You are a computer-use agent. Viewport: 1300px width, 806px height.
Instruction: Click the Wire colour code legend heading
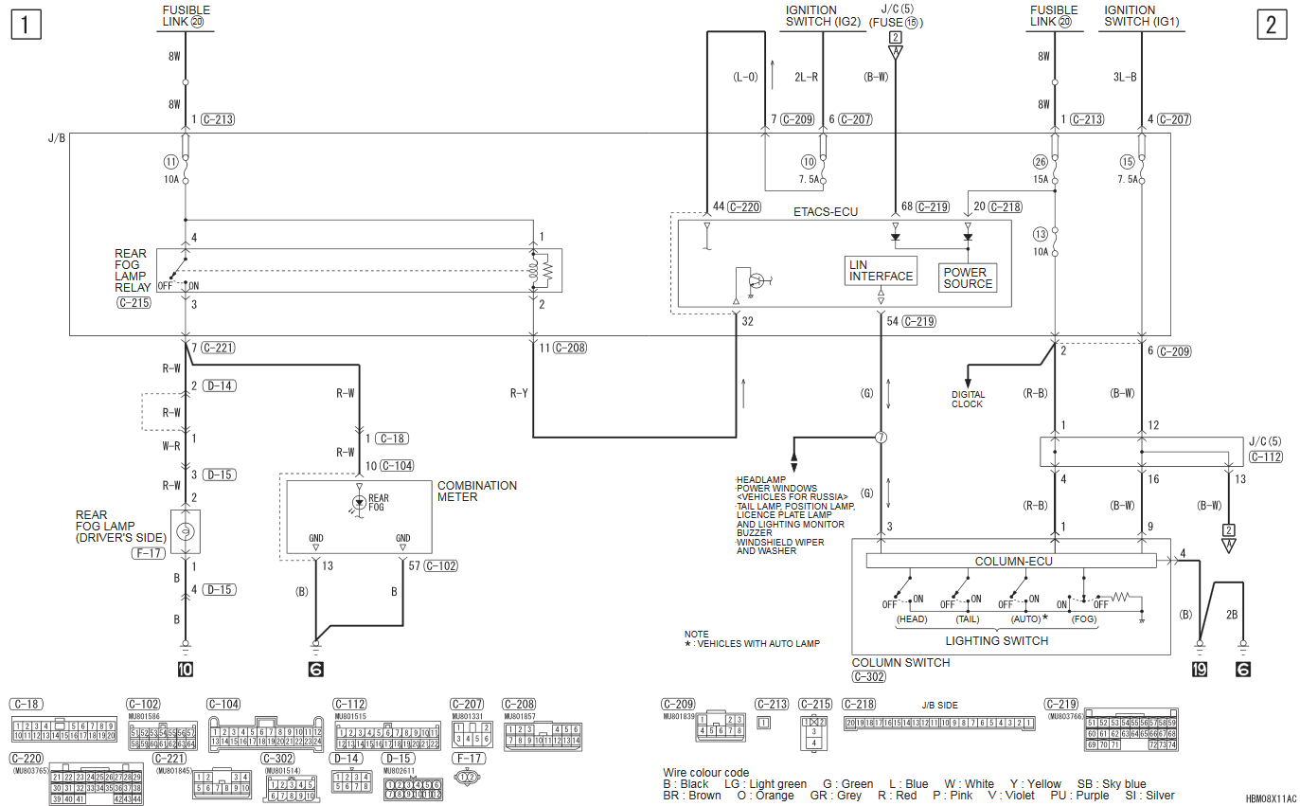pyautogui.click(x=705, y=773)
